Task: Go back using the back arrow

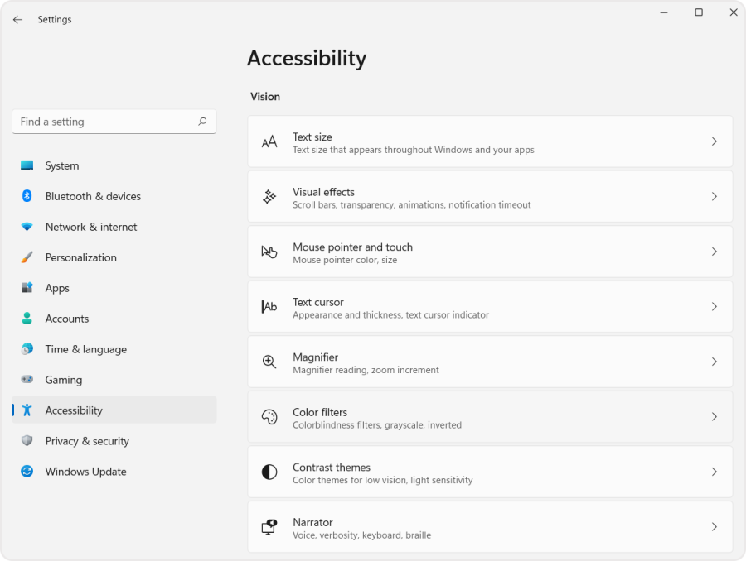Action: tap(17, 19)
